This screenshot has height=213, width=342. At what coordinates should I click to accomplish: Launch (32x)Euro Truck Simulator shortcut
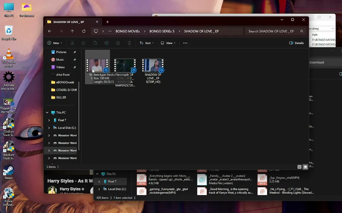[x=9, y=128]
